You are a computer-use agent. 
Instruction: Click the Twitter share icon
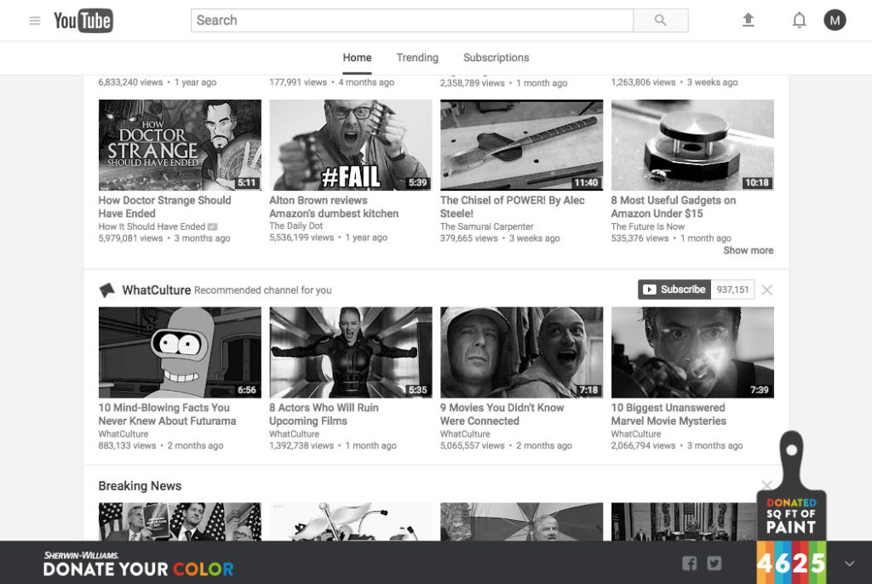point(714,563)
